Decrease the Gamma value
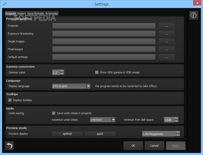Screen dimensions: 203x155 tap(62, 74)
